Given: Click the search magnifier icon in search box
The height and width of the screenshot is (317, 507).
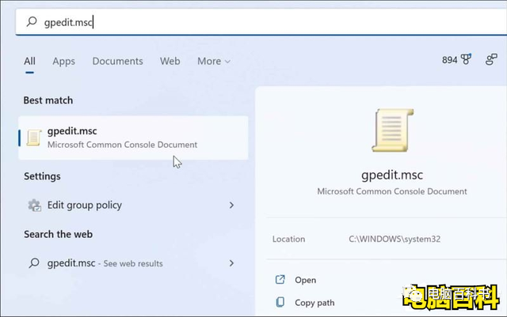Looking at the screenshot, I should (32, 21).
